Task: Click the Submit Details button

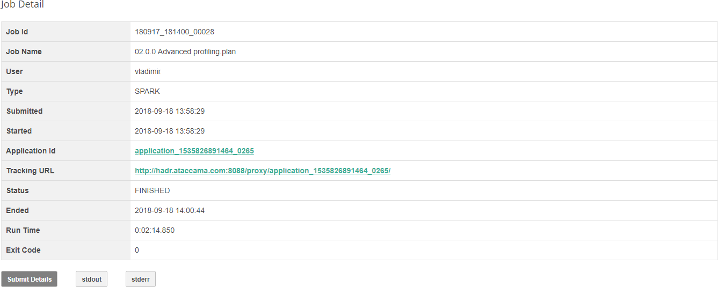Action: (30, 279)
